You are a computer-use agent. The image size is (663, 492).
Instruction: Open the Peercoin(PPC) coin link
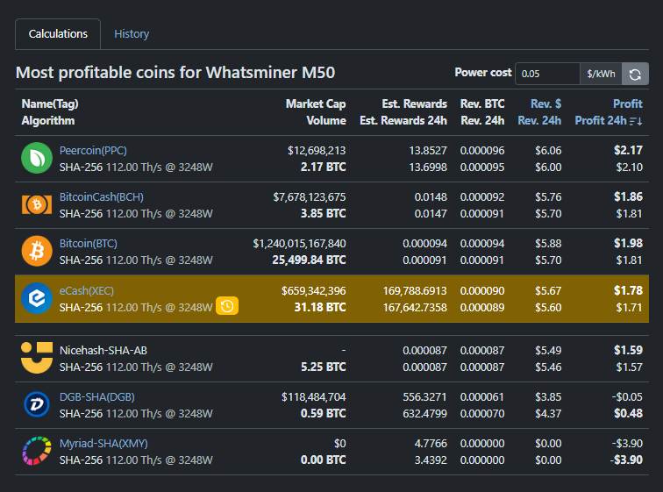93,151
